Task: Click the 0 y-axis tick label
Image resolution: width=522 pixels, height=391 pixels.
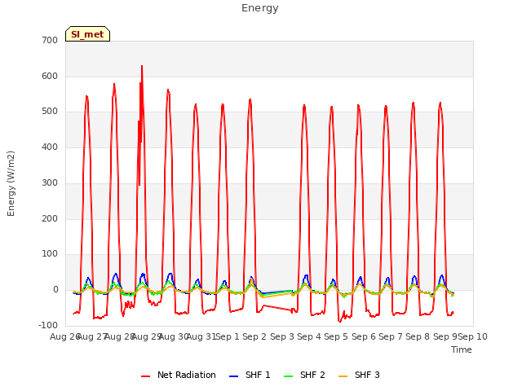Action: (x=55, y=290)
